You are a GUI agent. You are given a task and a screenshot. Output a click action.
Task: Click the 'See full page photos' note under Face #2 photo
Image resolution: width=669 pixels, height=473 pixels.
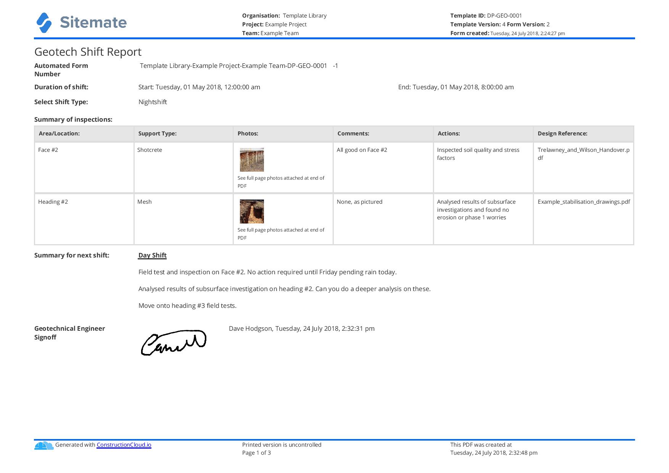pyautogui.click(x=281, y=182)
